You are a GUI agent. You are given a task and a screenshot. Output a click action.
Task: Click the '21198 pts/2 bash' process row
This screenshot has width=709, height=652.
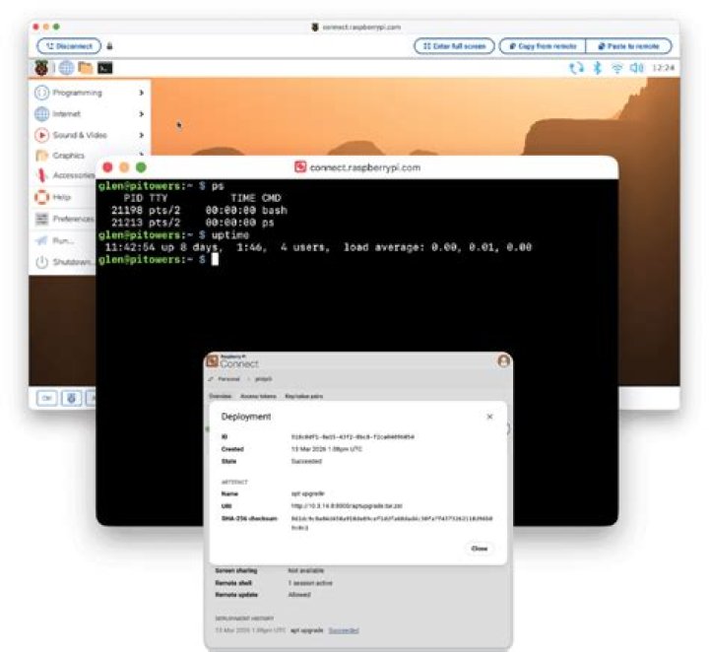[x=199, y=210]
